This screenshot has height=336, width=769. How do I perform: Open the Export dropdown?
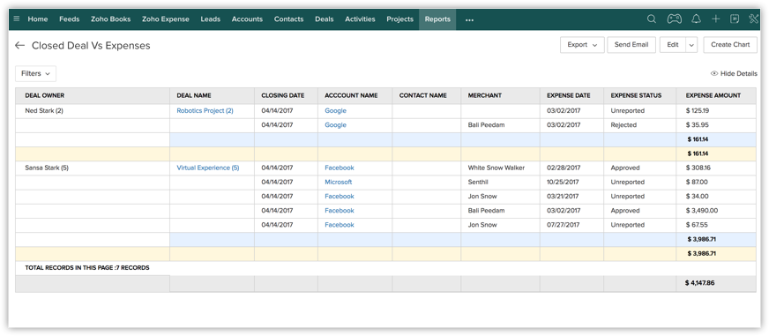(x=582, y=45)
